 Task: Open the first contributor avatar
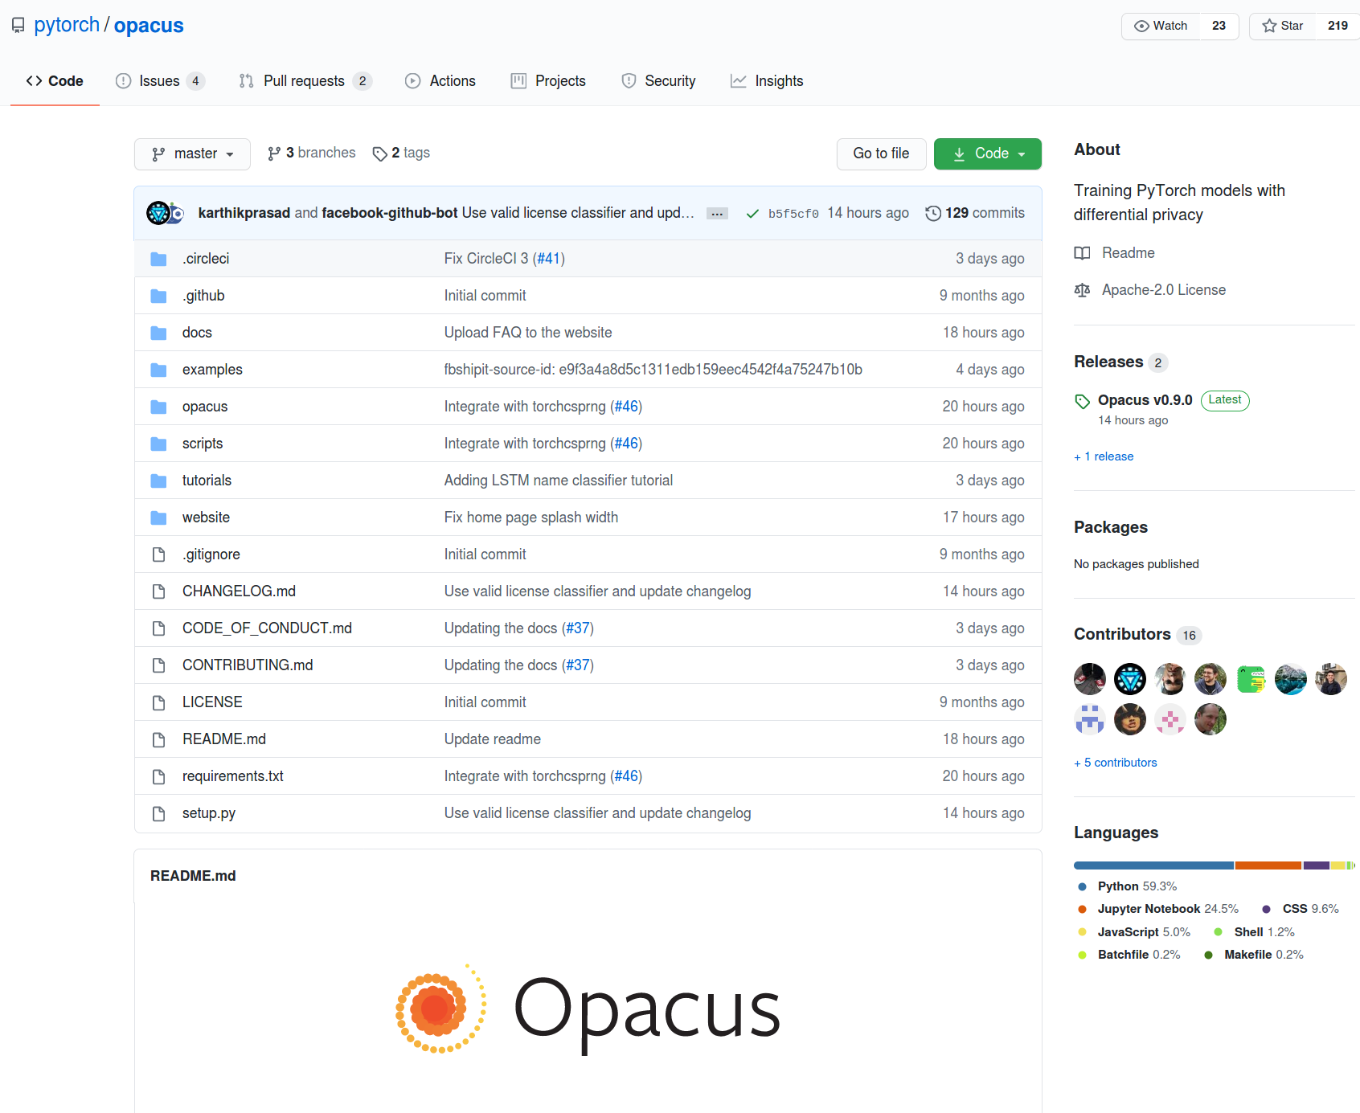coord(1090,679)
